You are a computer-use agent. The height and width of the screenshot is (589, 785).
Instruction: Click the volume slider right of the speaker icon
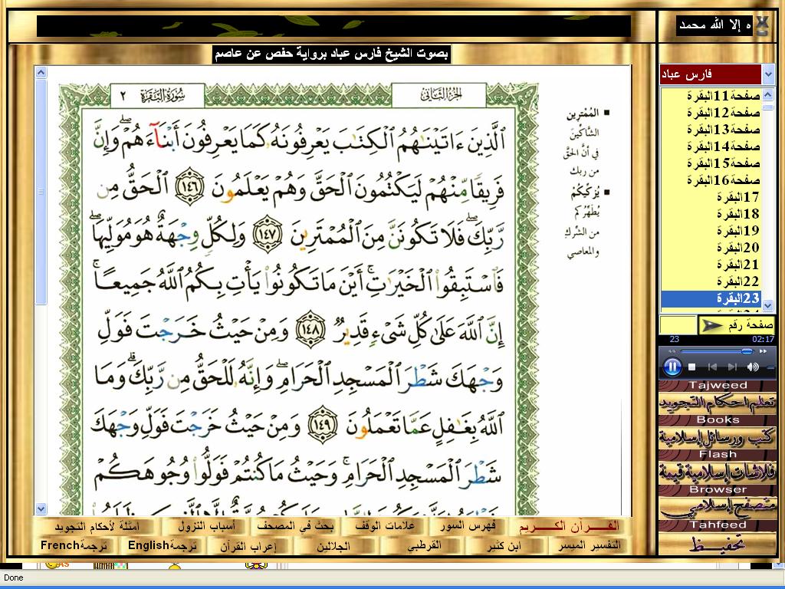(x=770, y=367)
